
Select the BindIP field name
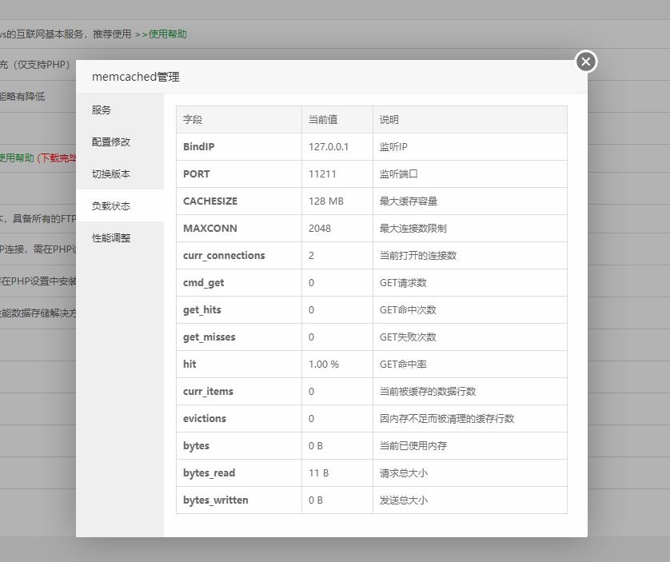click(199, 146)
